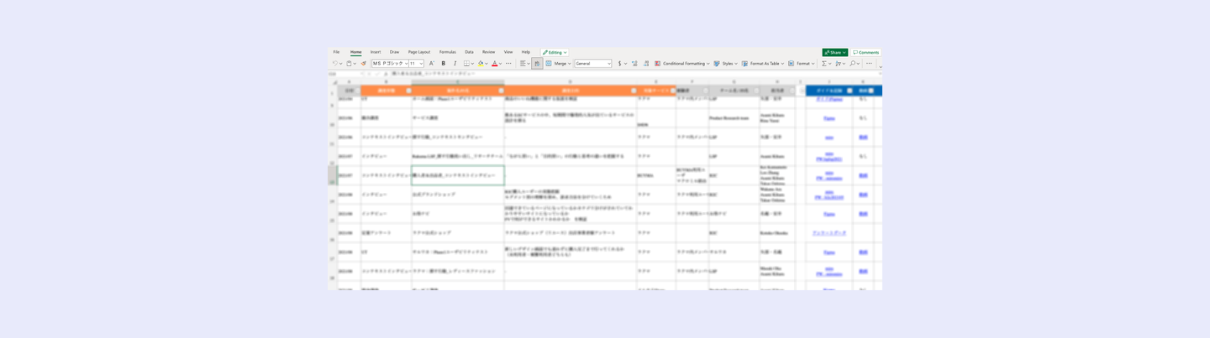The height and width of the screenshot is (338, 1210).
Task: Open filter arrow on first orange header
Action: click(408, 91)
